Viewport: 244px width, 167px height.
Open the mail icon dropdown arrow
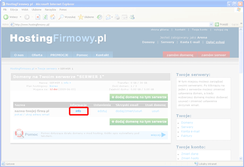112,17
